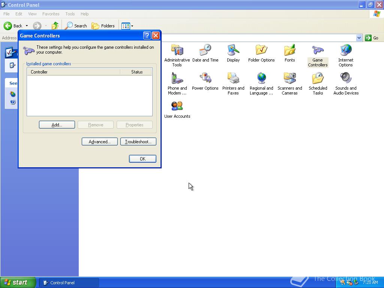This screenshot has height=288, width=384.
Task: Open the Fonts folder icon
Action: coord(290,53)
